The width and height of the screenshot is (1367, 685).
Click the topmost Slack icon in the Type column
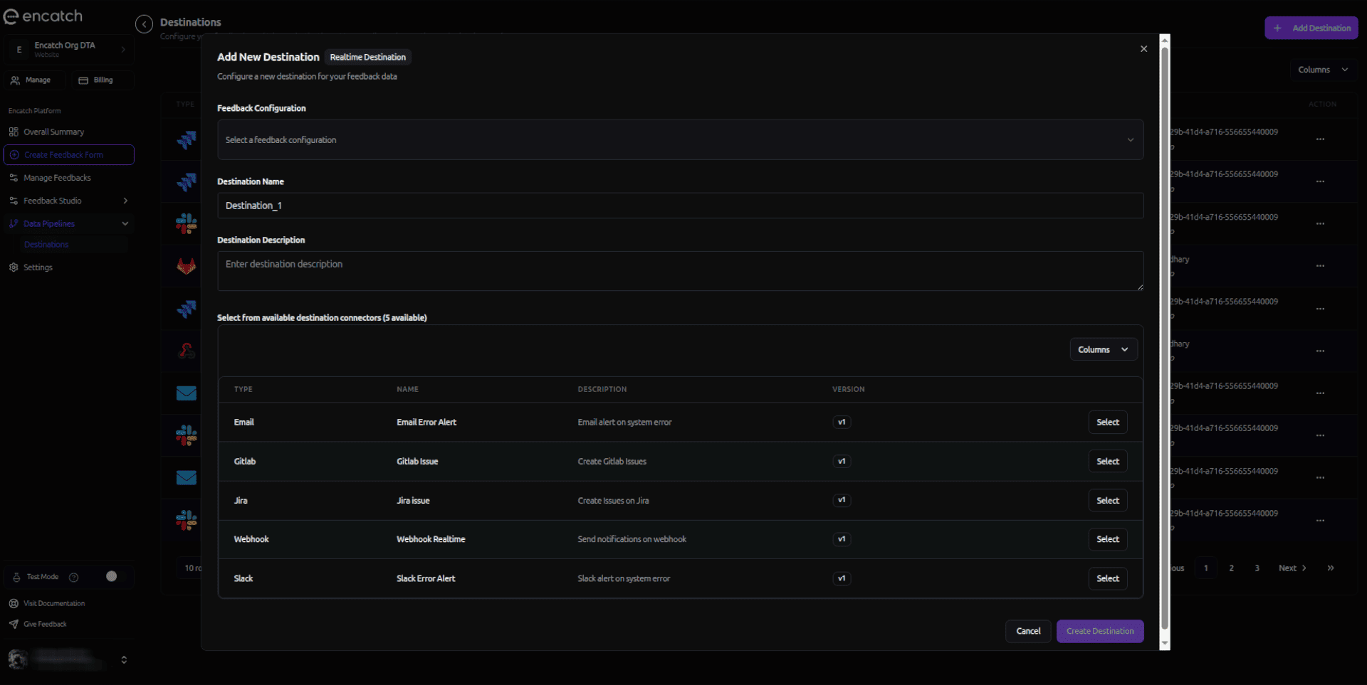[x=185, y=223]
